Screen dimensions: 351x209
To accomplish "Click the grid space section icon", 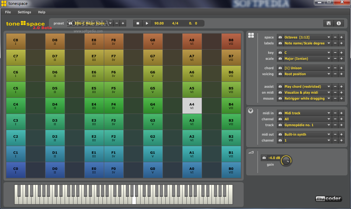I will [x=251, y=35].
